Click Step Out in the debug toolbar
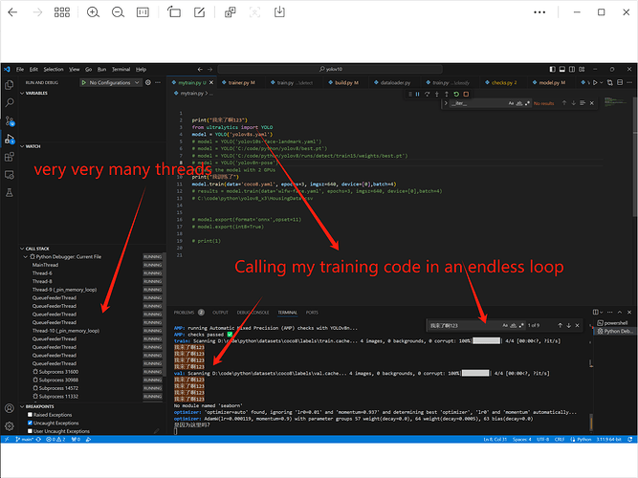Viewport: 638px width, 478px height. click(447, 94)
